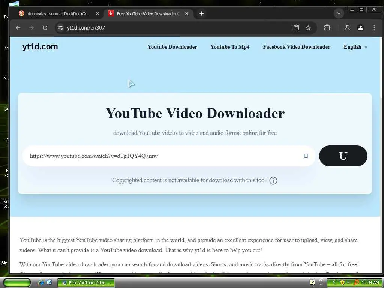
Task: Click the clipboard icon in address bar
Action: [296, 28]
